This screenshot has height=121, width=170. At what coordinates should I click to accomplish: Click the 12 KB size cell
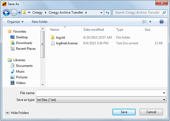159,43
